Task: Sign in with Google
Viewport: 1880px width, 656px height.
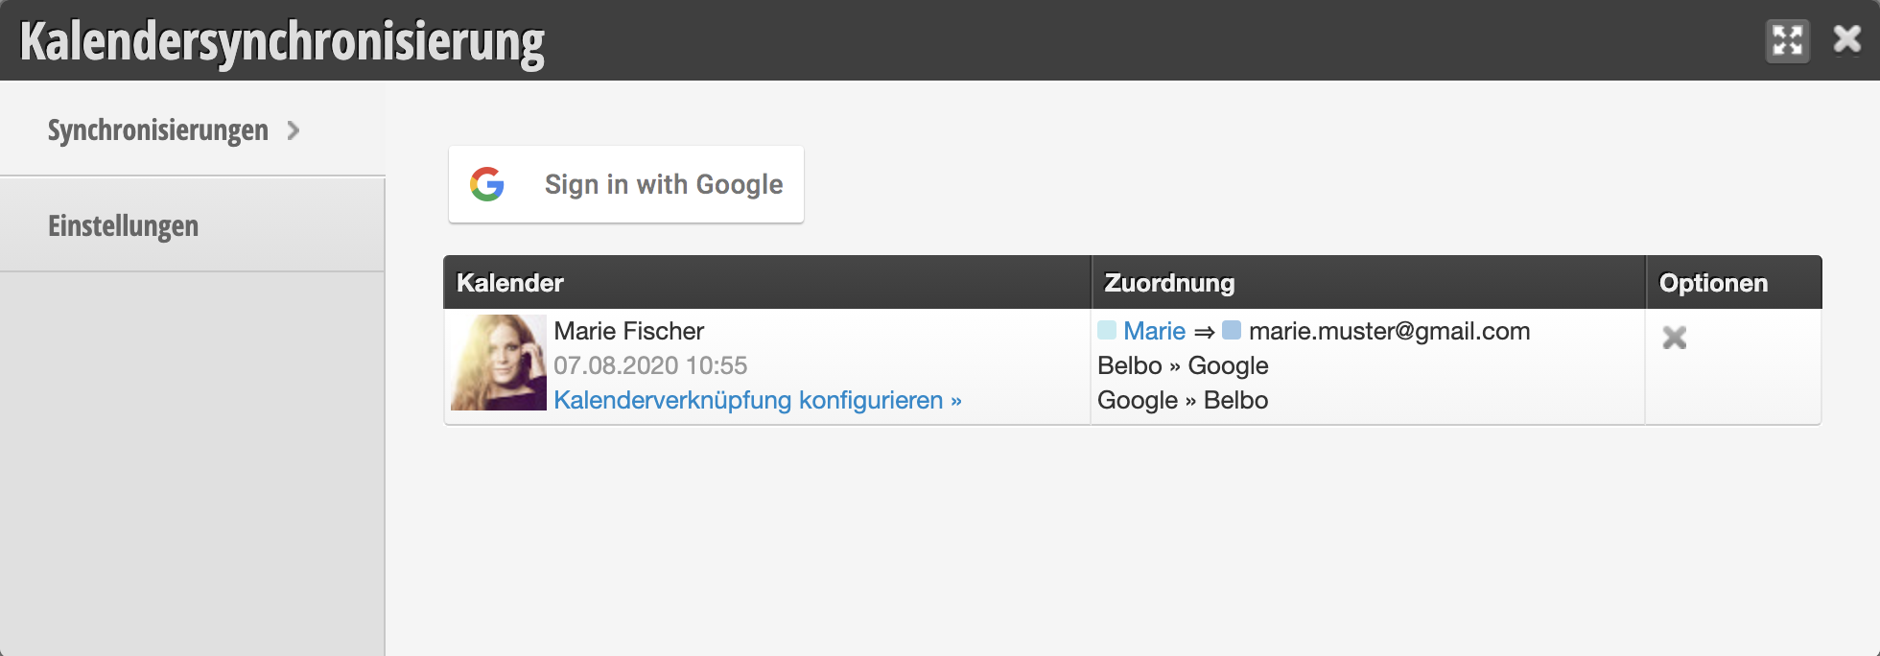Action: point(626,184)
